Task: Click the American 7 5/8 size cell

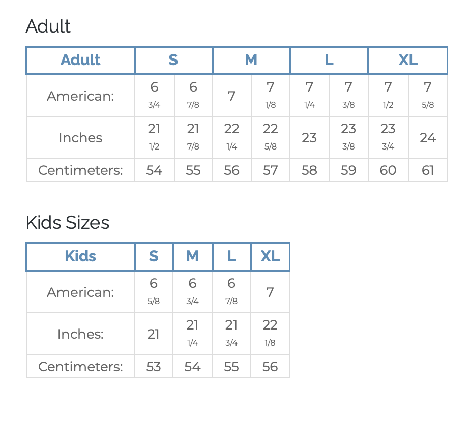Action: click(x=428, y=96)
